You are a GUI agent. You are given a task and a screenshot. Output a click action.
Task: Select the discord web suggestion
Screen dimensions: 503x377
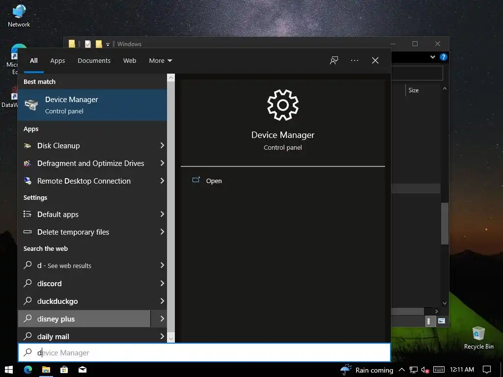click(84, 283)
